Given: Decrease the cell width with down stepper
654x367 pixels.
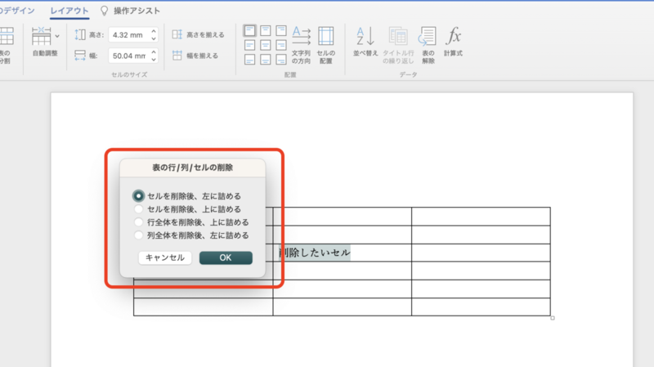Looking at the screenshot, I should pos(154,60).
